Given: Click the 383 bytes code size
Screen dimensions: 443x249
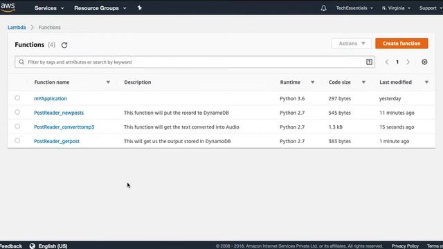Looking at the screenshot, I should 340,141.
